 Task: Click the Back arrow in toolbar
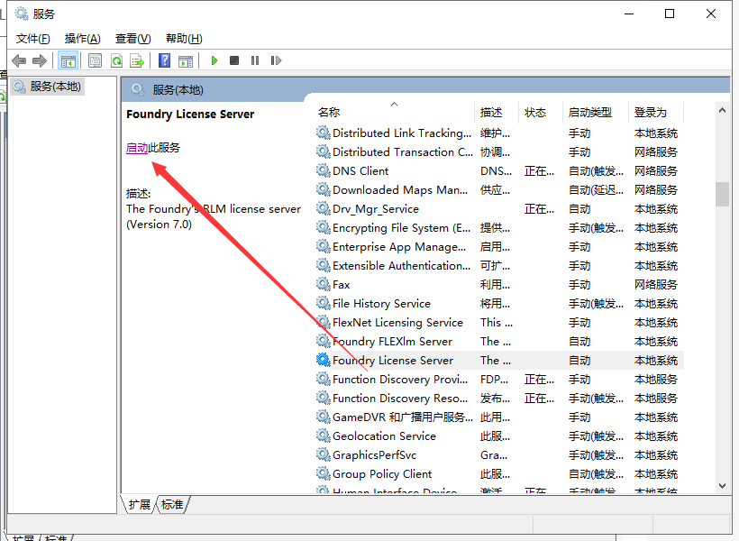pyautogui.click(x=19, y=60)
